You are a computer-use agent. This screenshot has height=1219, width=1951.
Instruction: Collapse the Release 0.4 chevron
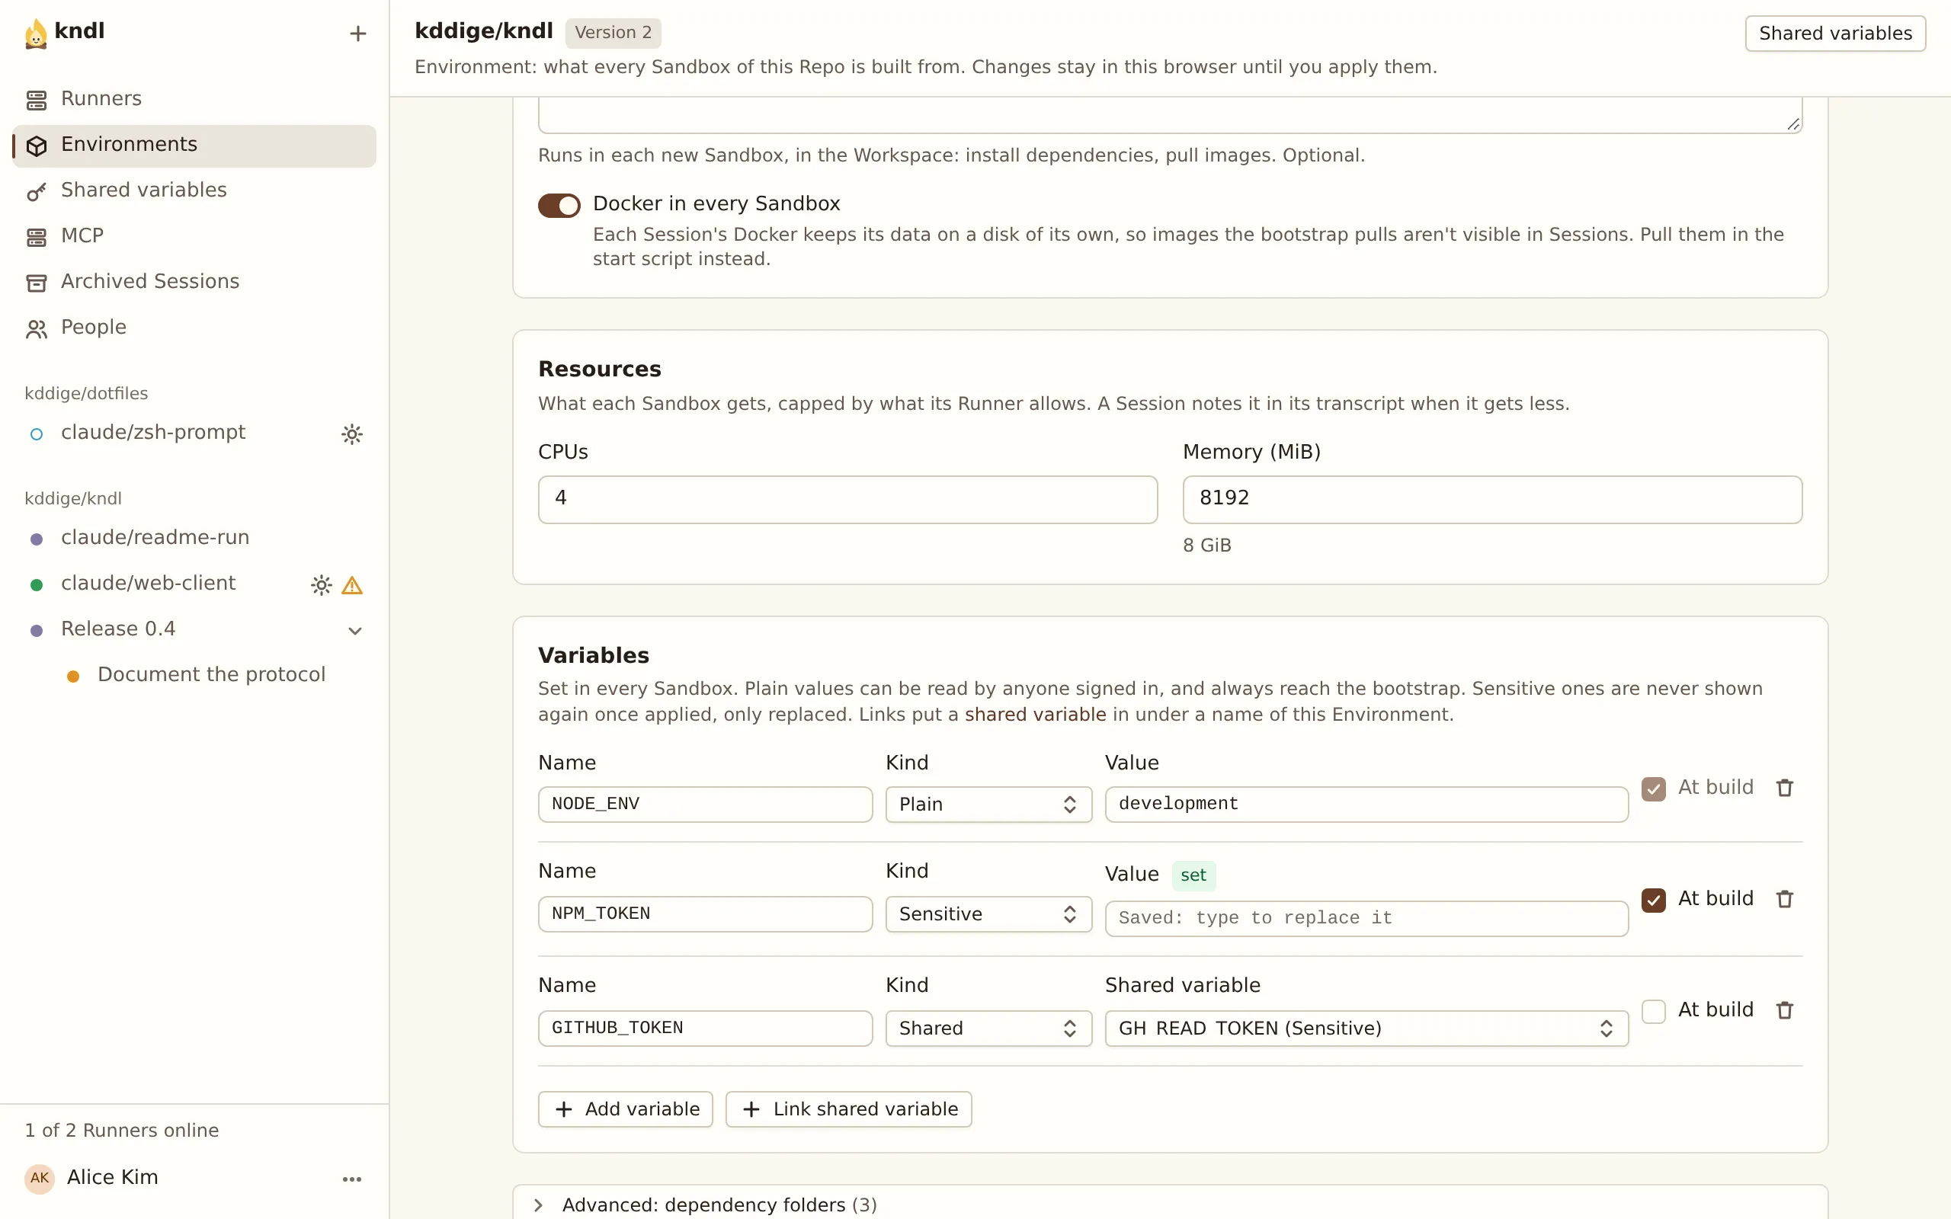[x=354, y=631]
